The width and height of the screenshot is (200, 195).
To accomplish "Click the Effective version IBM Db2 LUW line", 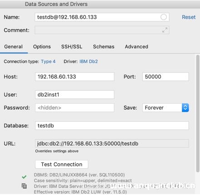I will pyautogui.click(x=80, y=192).
